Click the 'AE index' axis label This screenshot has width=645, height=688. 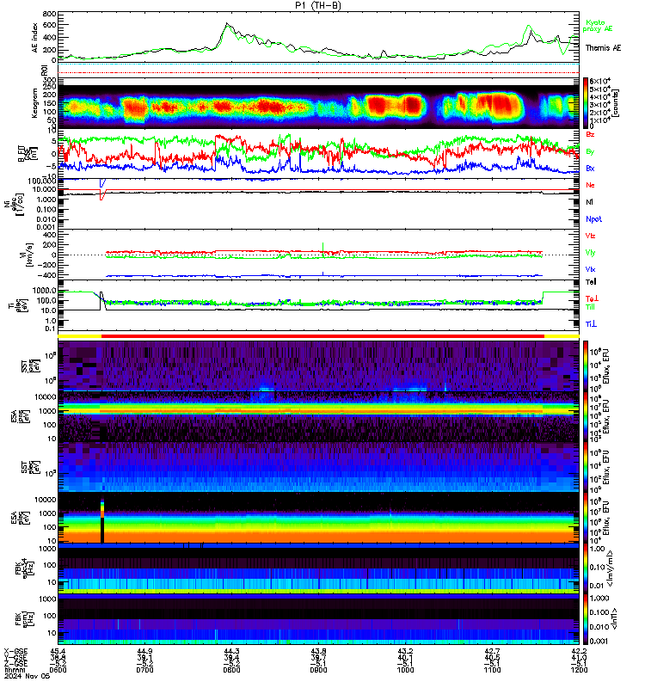tap(34, 37)
